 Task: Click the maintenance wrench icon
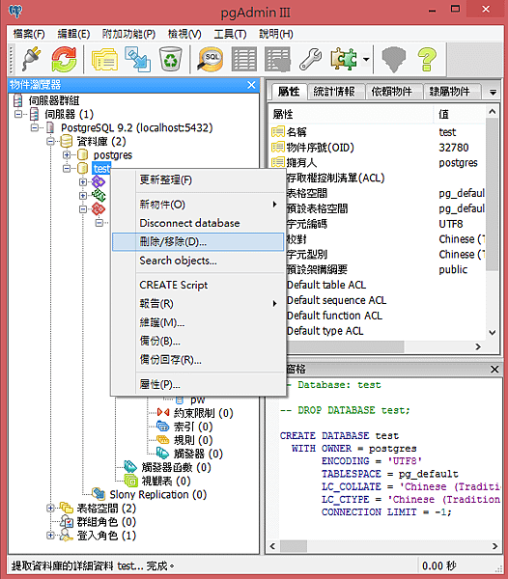tap(310, 59)
